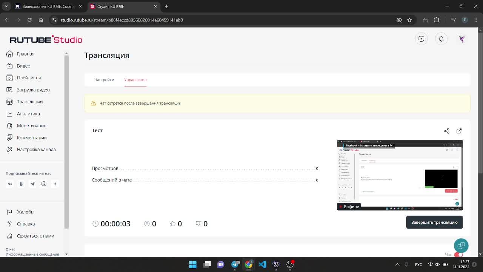Click the crossed-eye tracking protection icon
Screen dimensions: 483x272
pyautogui.click(x=399, y=20)
